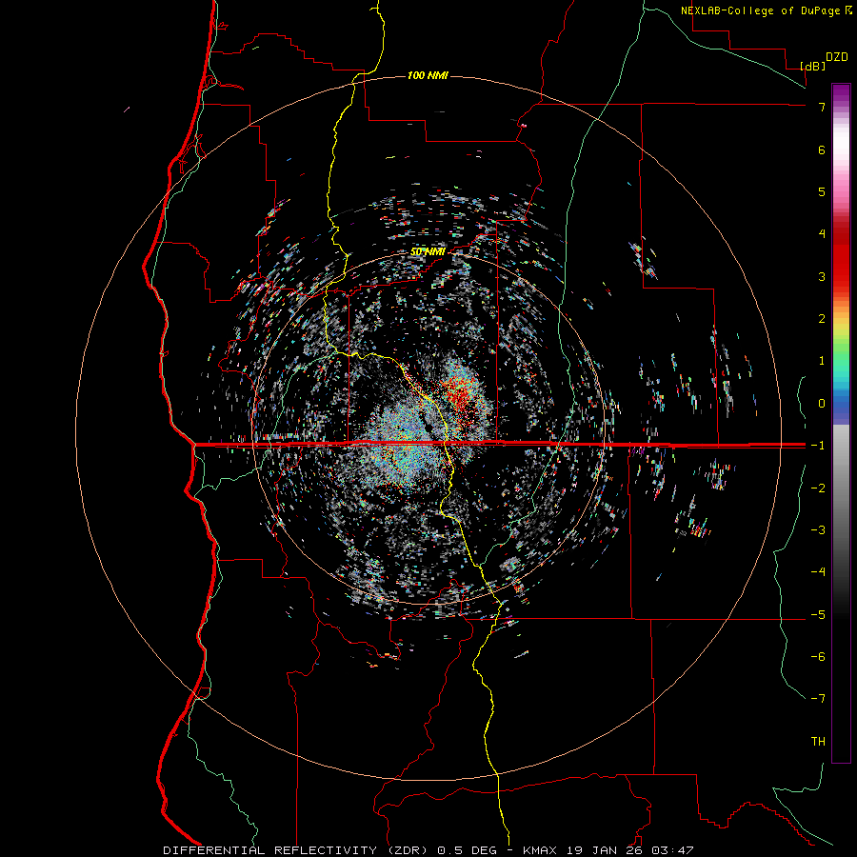
Task: Select the positive 3 dB scale label
Action: pos(822,276)
